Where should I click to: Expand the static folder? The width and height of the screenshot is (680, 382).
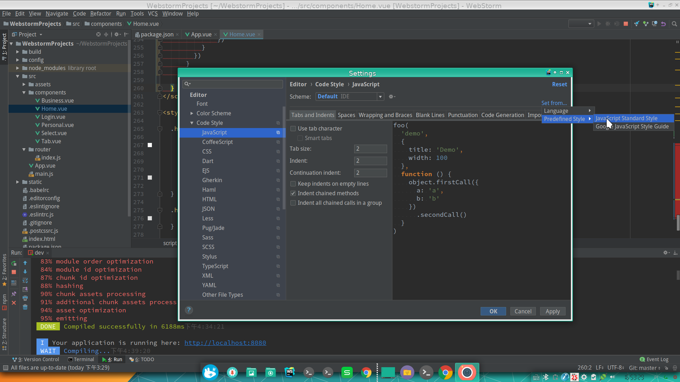pyautogui.click(x=17, y=182)
